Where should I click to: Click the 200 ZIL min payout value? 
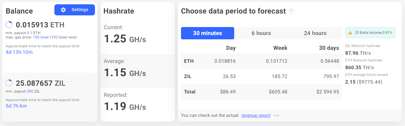point(30,91)
